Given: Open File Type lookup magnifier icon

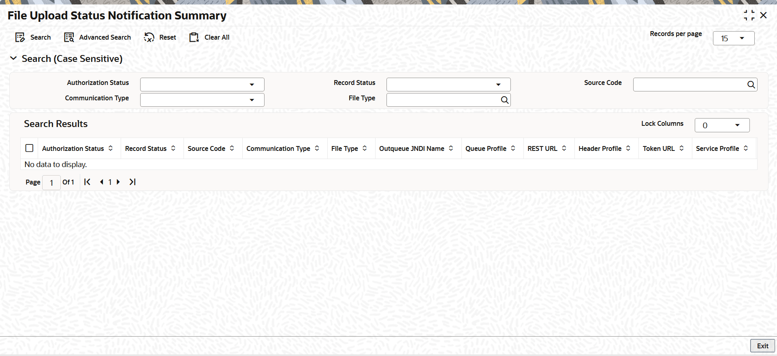Looking at the screenshot, I should click(x=504, y=100).
